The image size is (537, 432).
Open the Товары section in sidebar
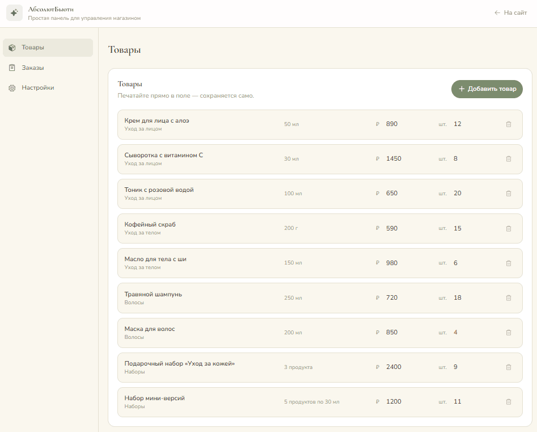coord(48,47)
